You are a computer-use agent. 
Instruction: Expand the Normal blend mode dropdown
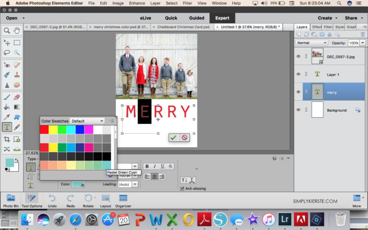pos(311,43)
